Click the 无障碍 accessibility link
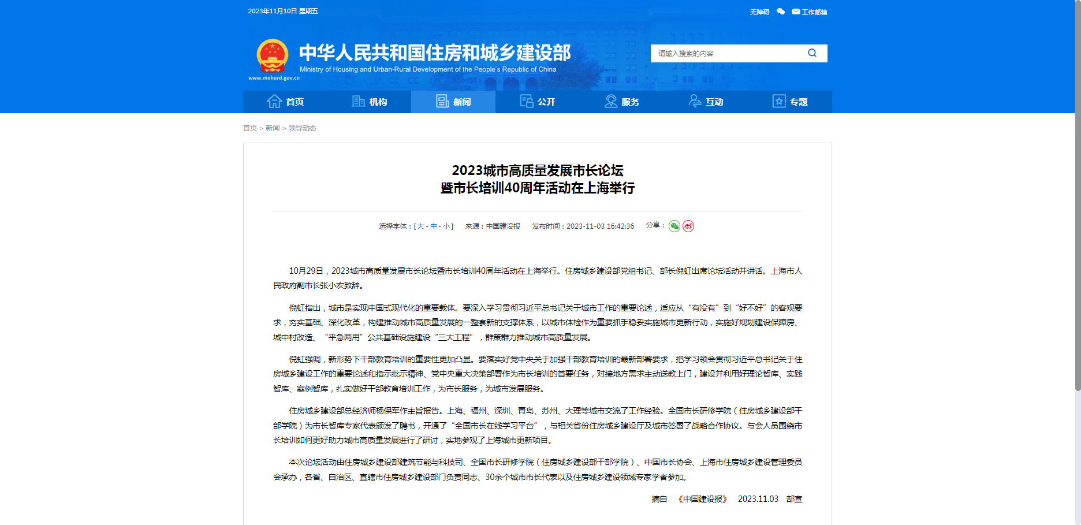 point(759,12)
